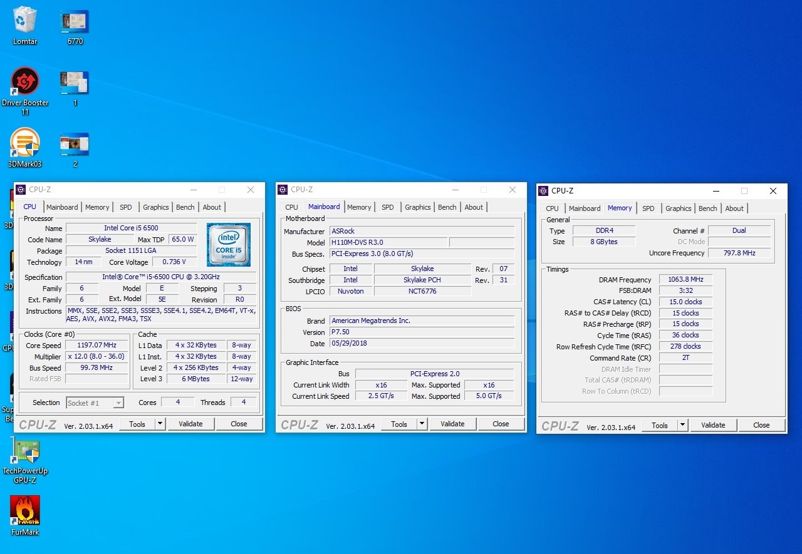Click the Multiplier value x 12.0 (8.0 - 36.0)

(97, 357)
